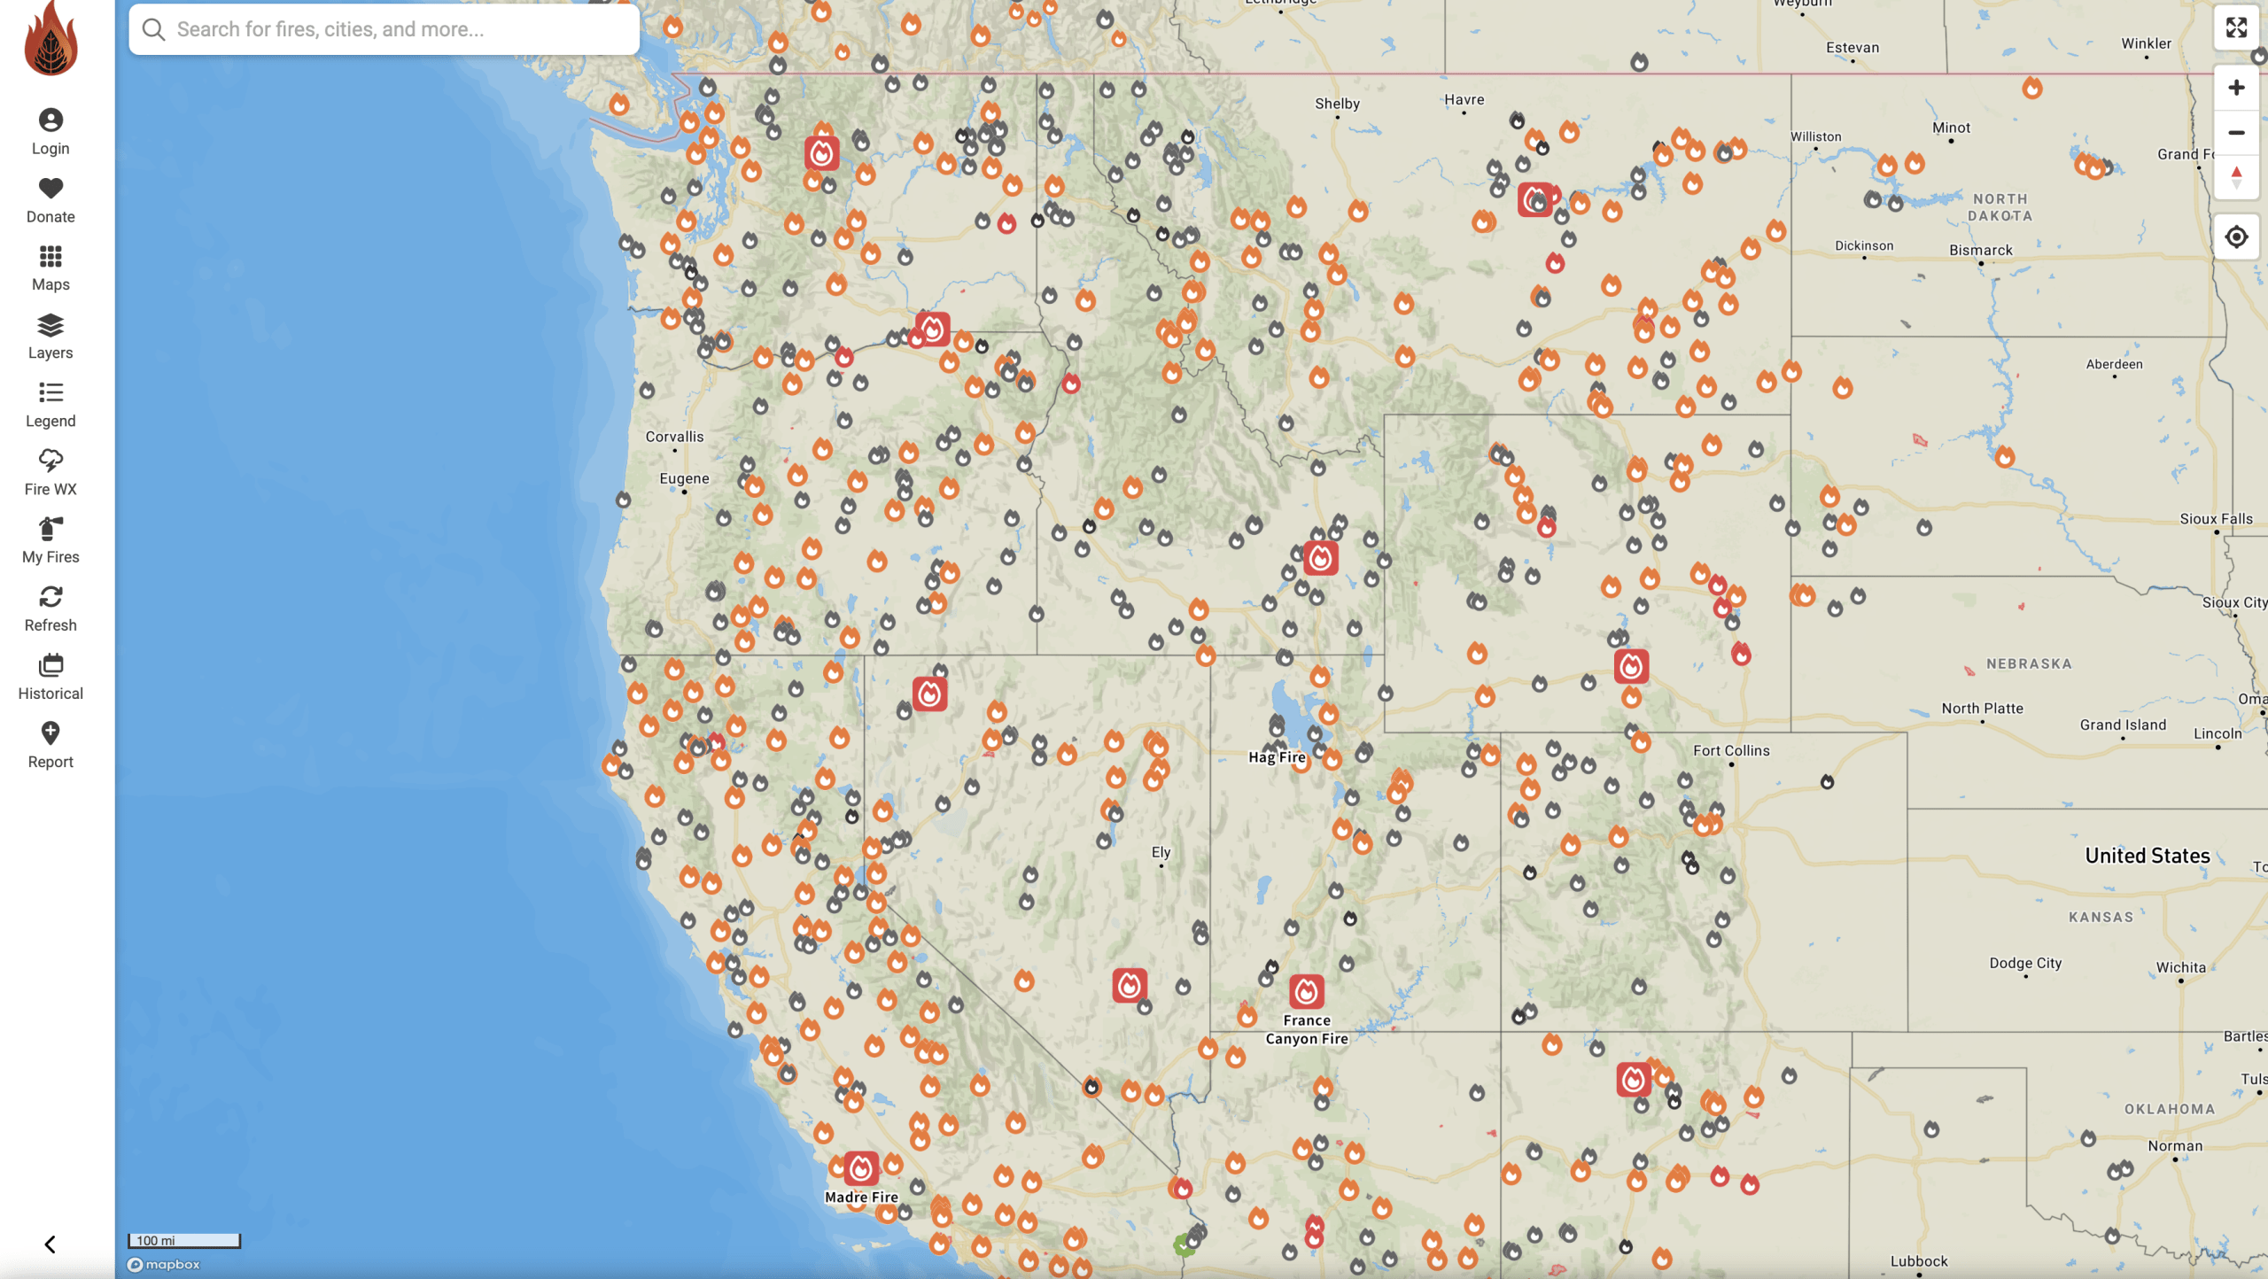The height and width of the screenshot is (1279, 2268).
Task: Click the Aberdeen city label
Action: click(x=2114, y=364)
